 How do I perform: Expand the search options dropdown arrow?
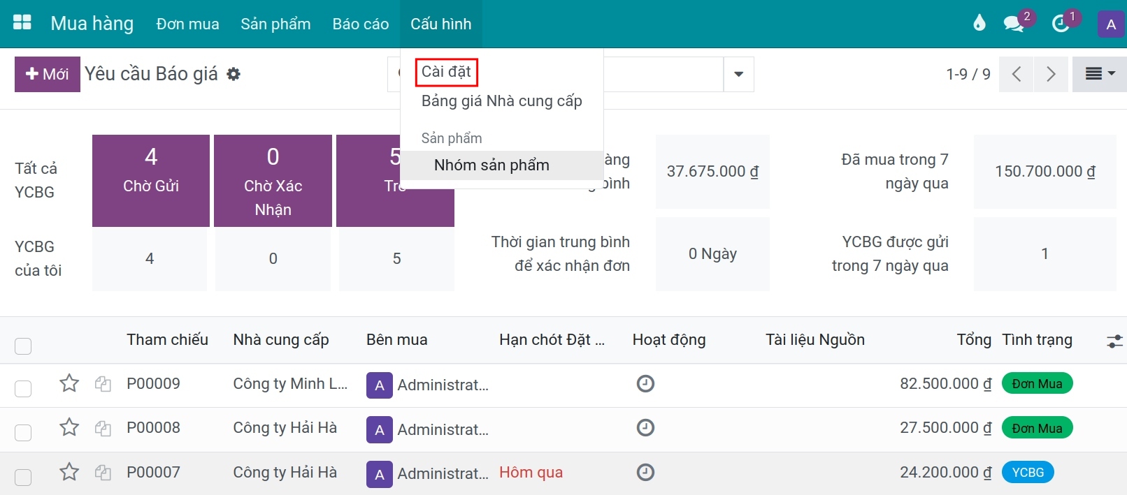(x=738, y=74)
